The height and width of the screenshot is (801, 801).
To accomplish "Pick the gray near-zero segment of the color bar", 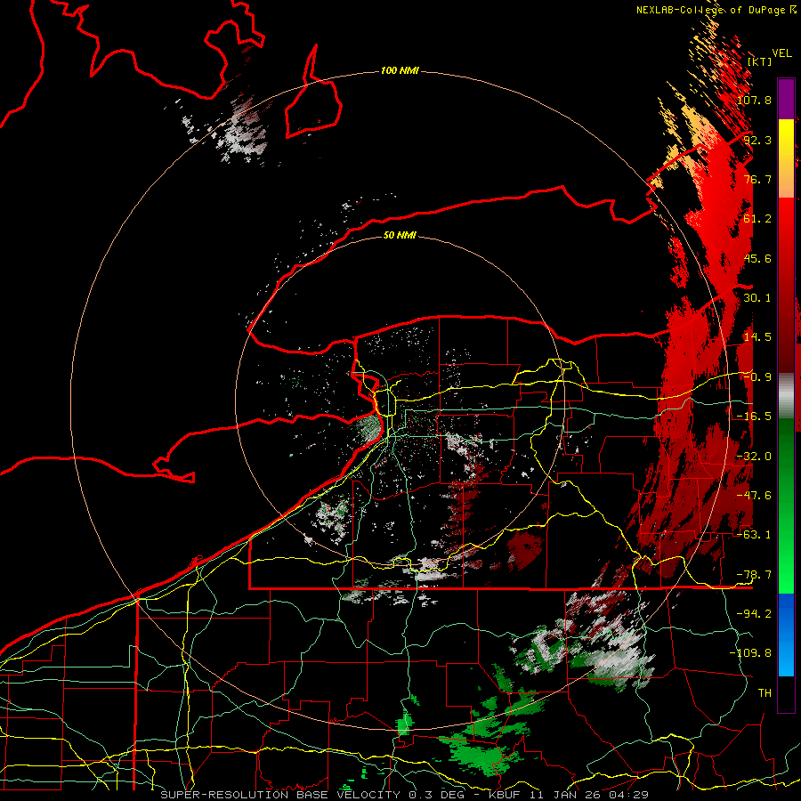I will (x=786, y=396).
